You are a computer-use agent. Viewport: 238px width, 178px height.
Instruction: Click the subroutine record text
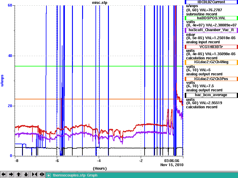(202, 14)
